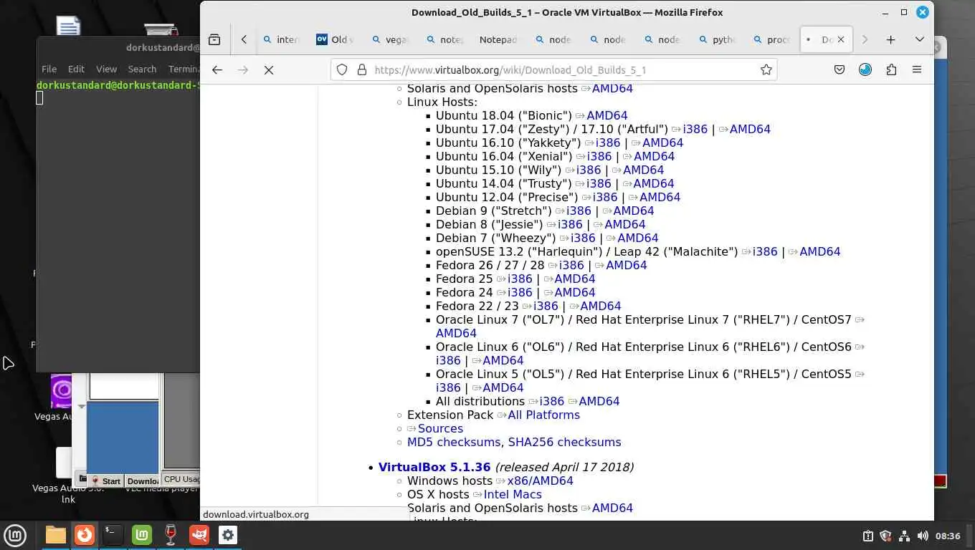Click the clipboard notification tray icon
Image resolution: width=975 pixels, height=550 pixels.
[867, 536]
